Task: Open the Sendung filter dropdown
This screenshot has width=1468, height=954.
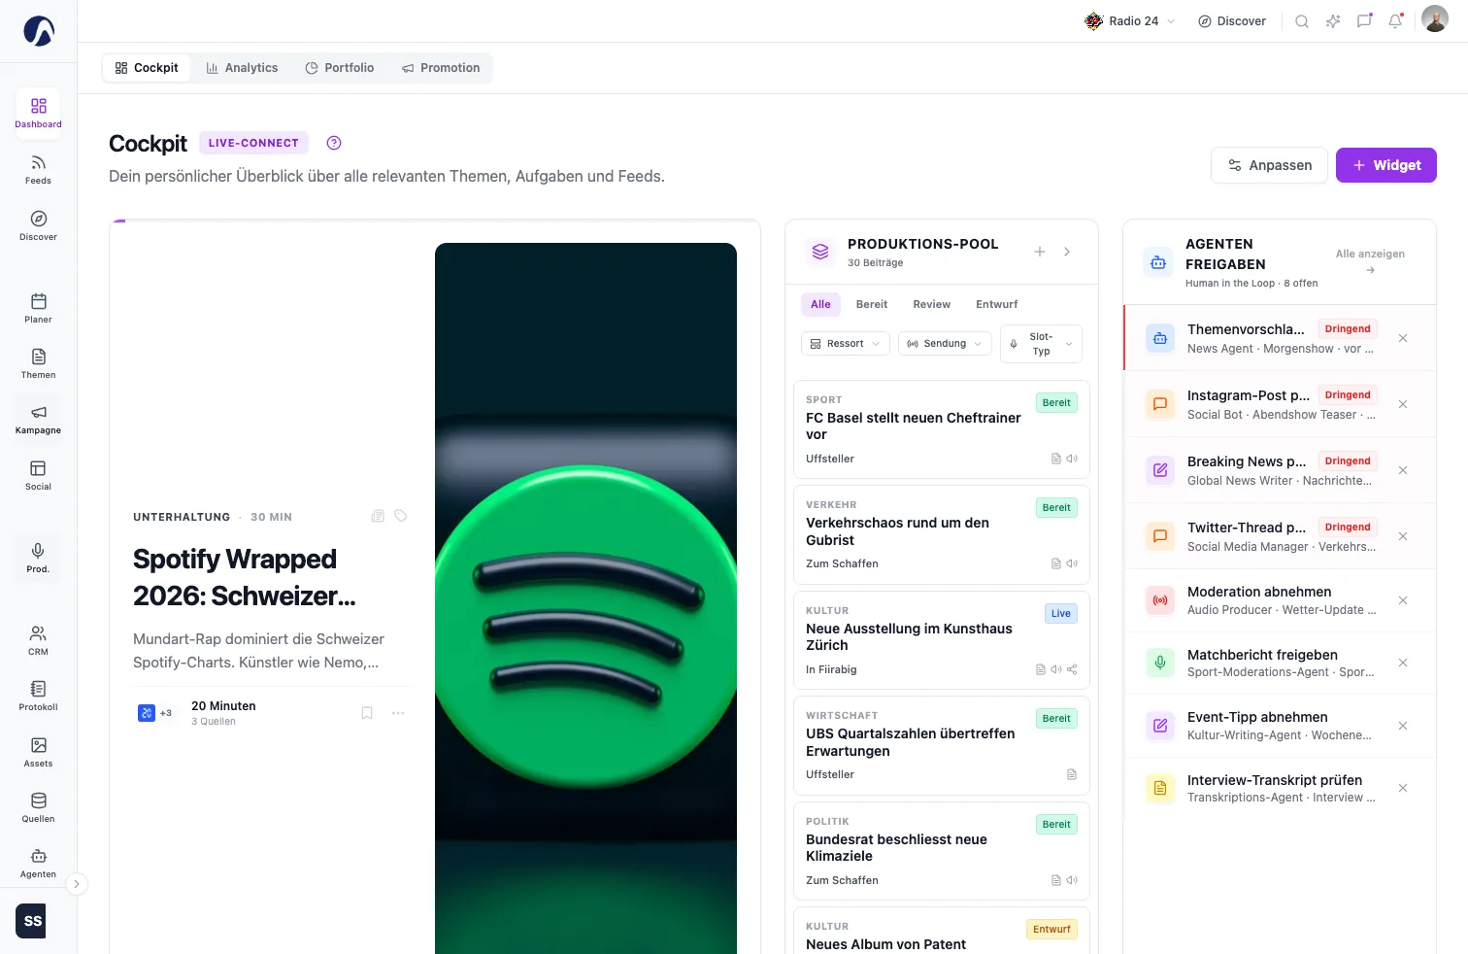Action: click(945, 344)
